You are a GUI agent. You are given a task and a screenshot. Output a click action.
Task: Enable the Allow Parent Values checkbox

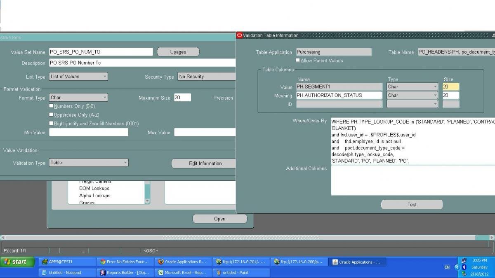[298, 61]
